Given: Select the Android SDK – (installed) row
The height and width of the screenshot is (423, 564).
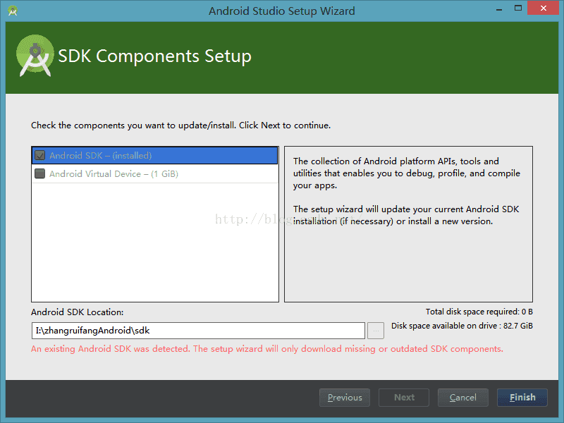Looking at the screenshot, I should (x=155, y=155).
